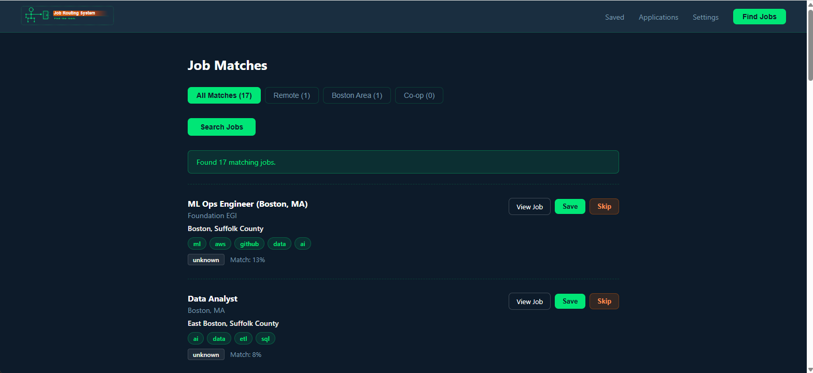Screen dimensions: 813x373
Task: Select the ml skill tag
Action: tap(197, 244)
